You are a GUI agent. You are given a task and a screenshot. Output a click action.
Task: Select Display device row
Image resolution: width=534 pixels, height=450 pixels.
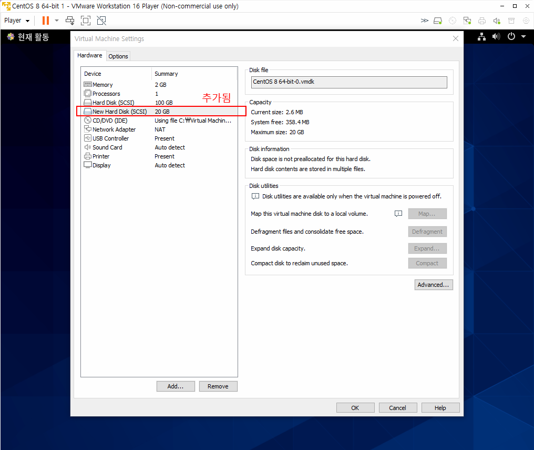click(x=159, y=165)
